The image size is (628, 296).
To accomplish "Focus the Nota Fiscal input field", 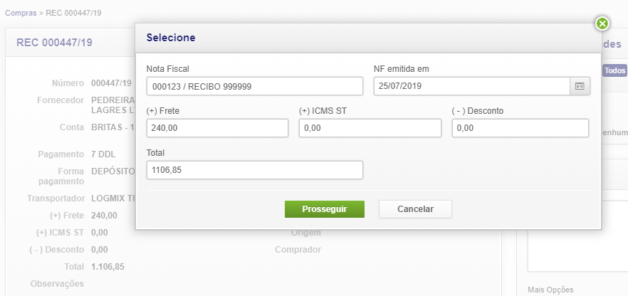I will [x=254, y=86].
